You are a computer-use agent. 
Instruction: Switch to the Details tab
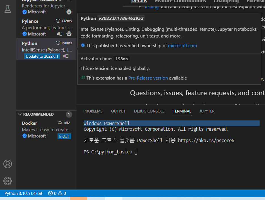click(139, 1)
